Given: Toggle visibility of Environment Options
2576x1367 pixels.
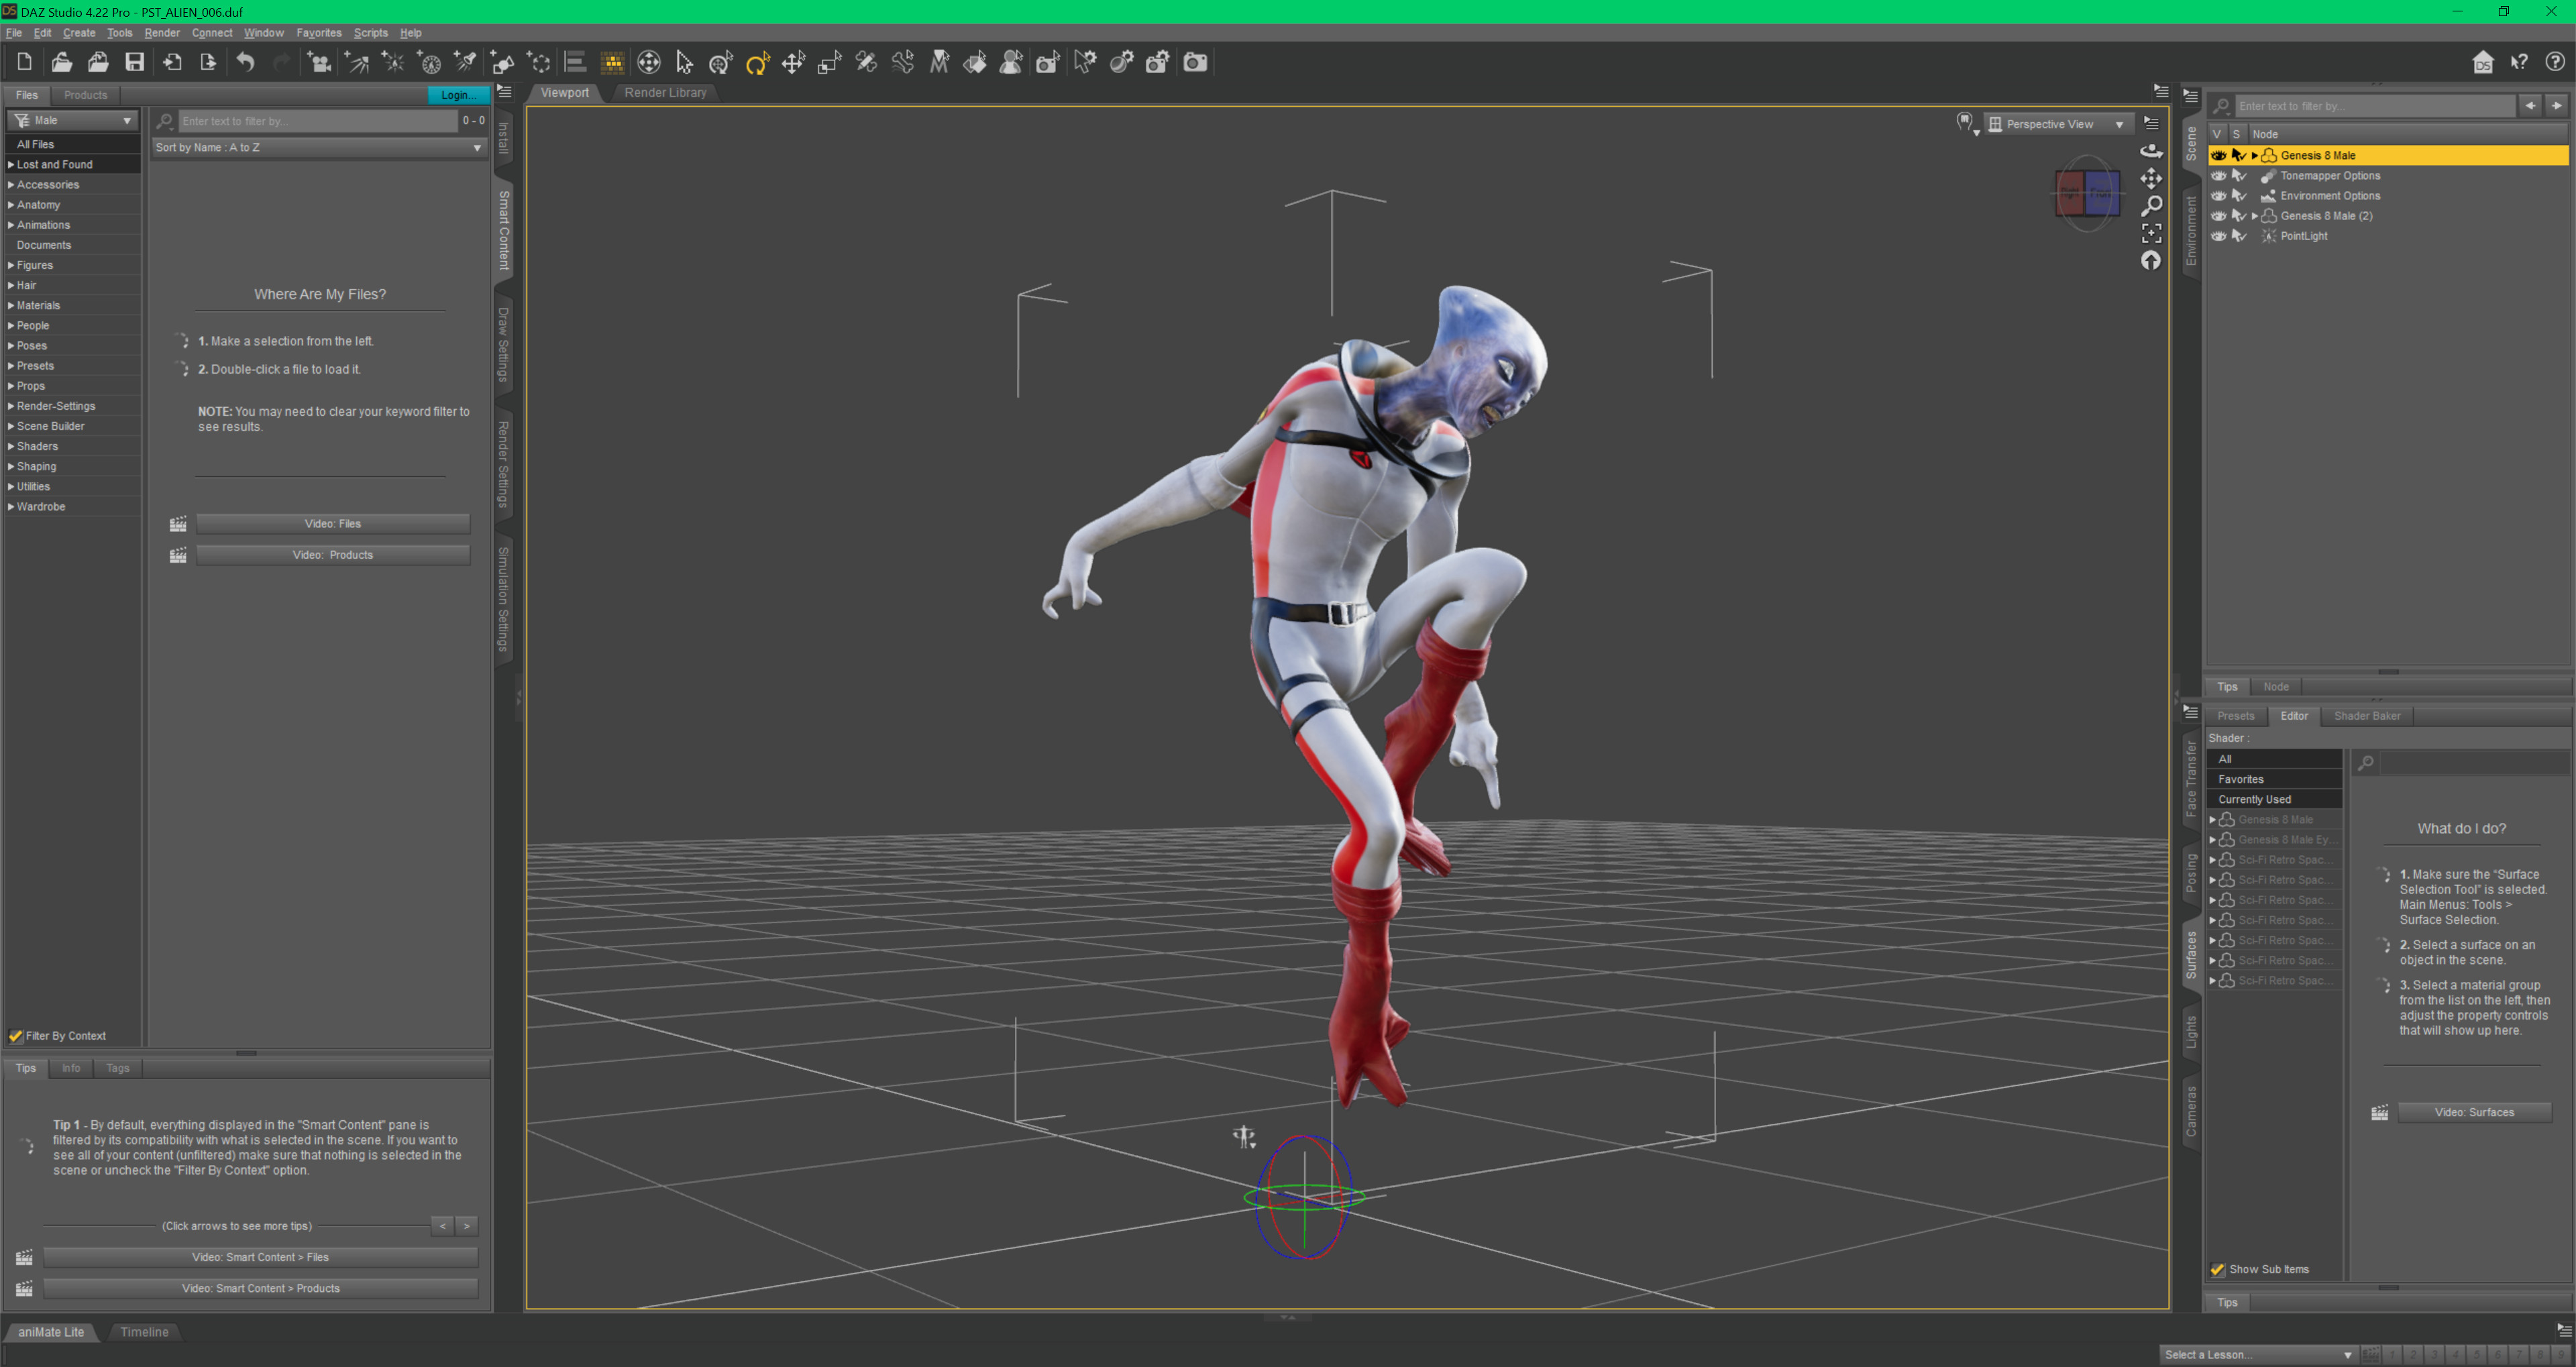Looking at the screenshot, I should [x=2218, y=195].
